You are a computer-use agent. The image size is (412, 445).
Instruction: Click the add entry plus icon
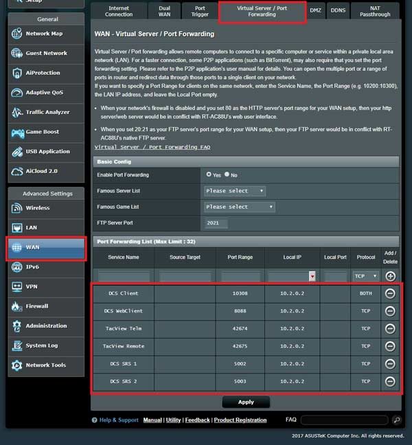click(x=390, y=276)
